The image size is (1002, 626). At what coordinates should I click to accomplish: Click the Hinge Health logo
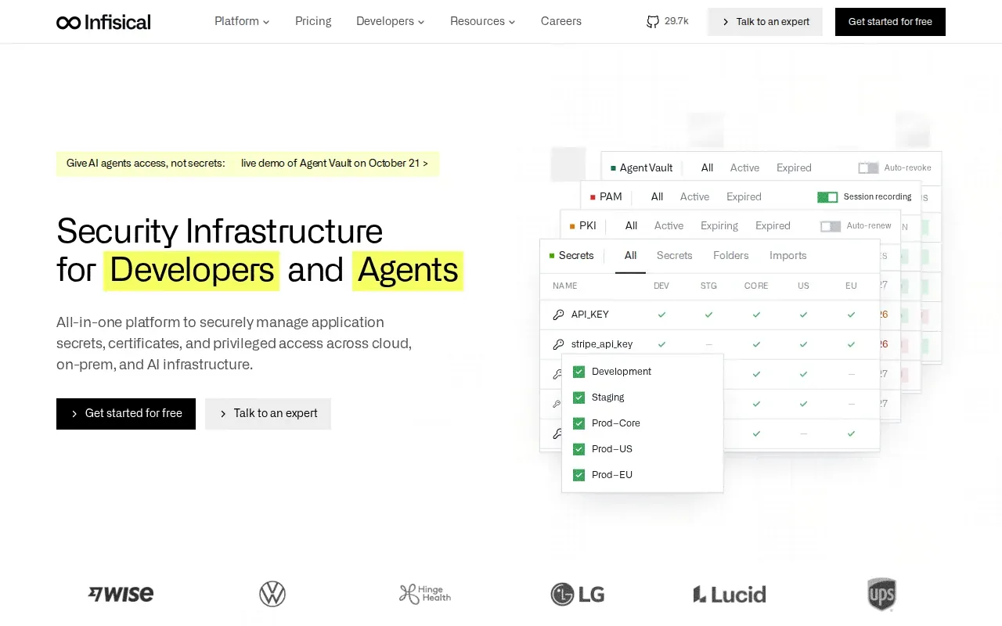click(424, 594)
